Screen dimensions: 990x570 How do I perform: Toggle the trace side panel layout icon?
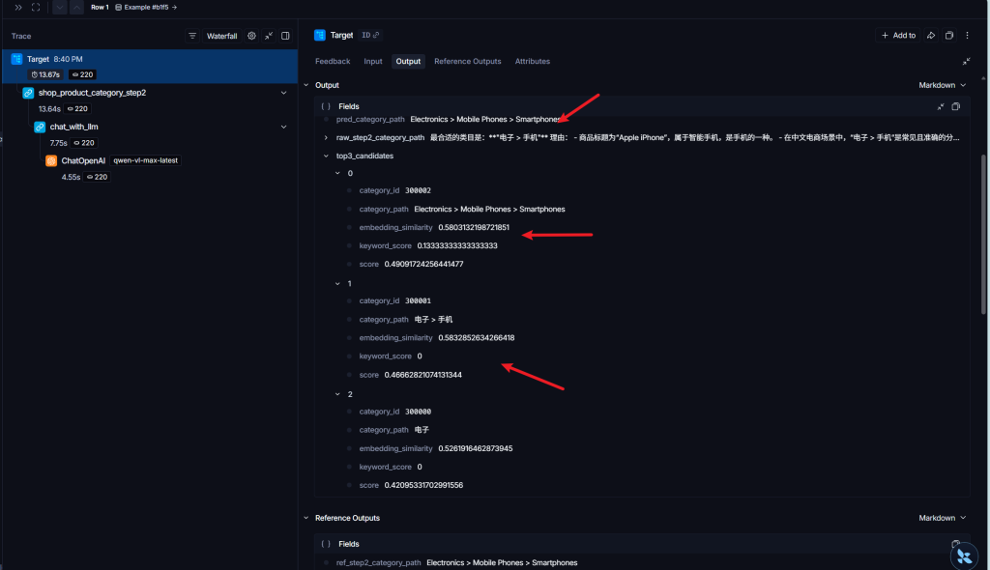[x=285, y=36]
